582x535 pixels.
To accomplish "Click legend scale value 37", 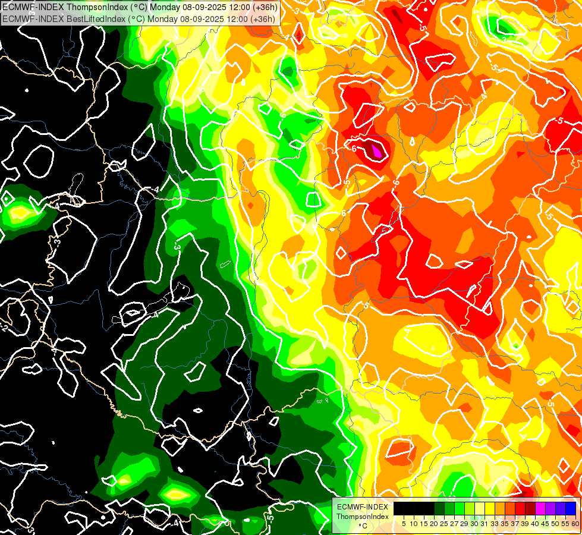I will 515,524.
